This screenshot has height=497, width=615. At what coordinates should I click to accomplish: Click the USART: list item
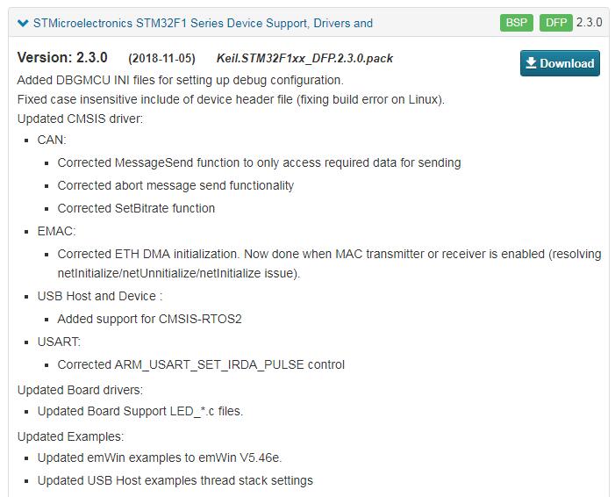[59, 342]
